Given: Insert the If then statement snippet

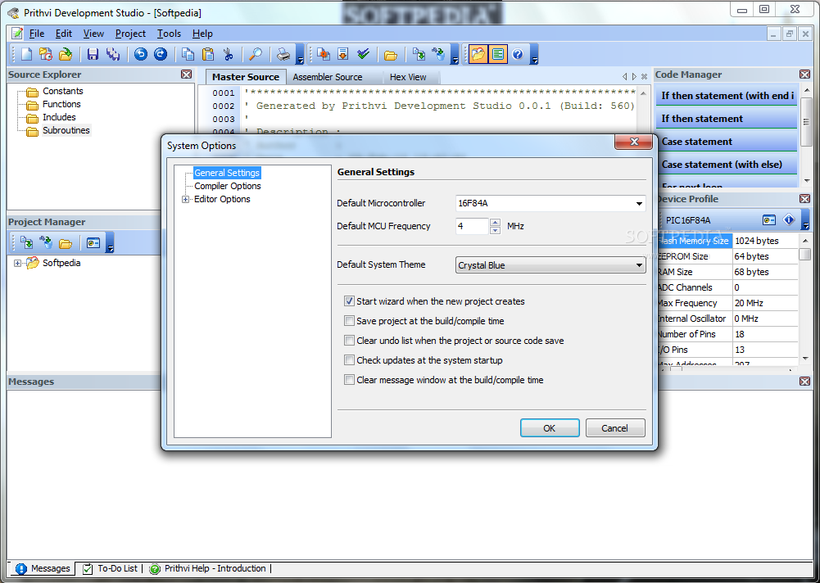Looking at the screenshot, I should (727, 119).
